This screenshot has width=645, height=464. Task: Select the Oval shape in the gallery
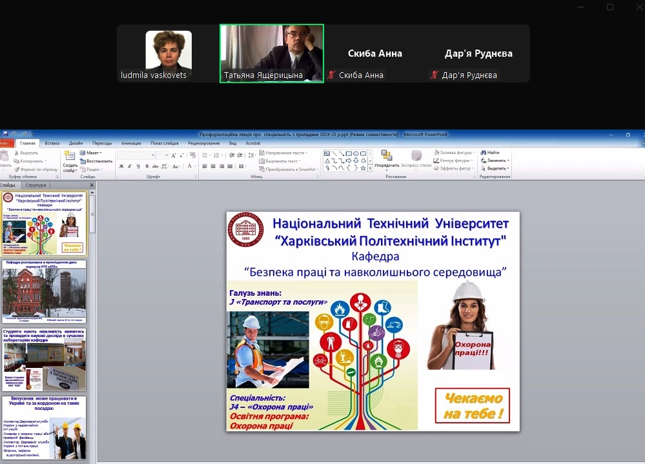tap(356, 153)
